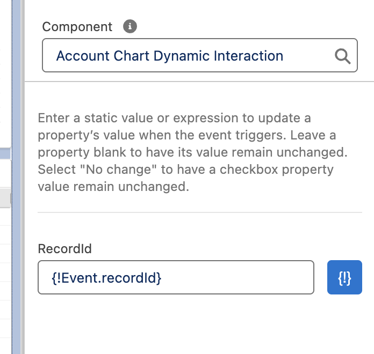
Task: Focus the Component lookup field
Action: (x=200, y=55)
